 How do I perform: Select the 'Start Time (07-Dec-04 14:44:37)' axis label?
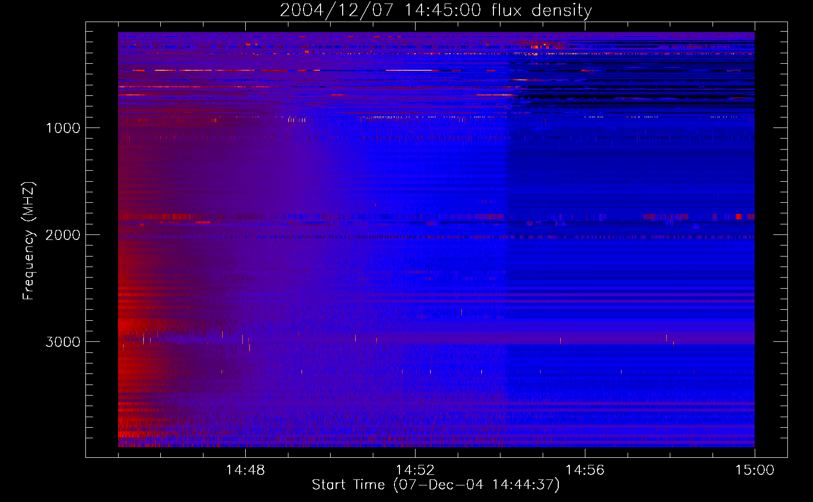coord(436,485)
